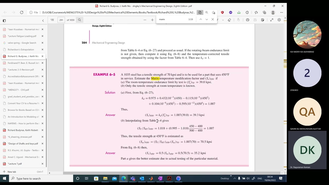Go to previous search result for marin
The height and width of the screenshot is (185, 329).
(201, 19)
